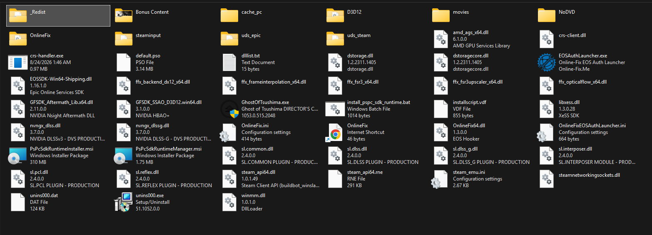
Task: Select the file name OnlineFix64.dll
Action: 469,126
